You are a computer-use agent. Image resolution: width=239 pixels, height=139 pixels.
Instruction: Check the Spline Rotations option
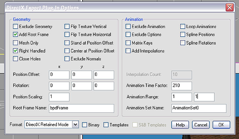point(183,43)
